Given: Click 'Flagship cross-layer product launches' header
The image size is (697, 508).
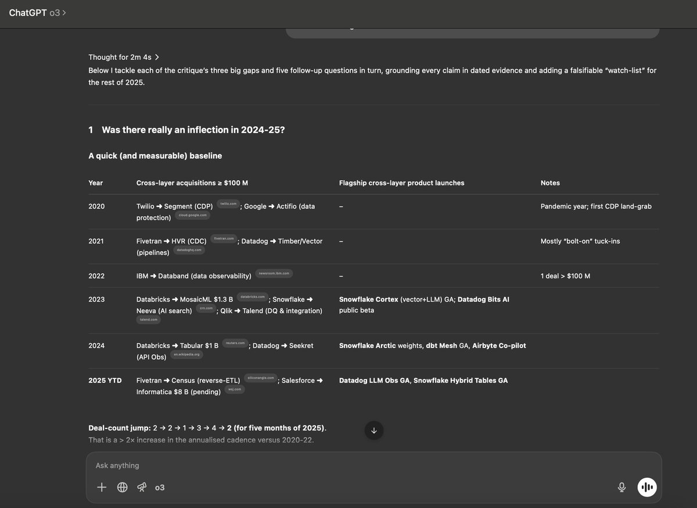Looking at the screenshot, I should (402, 183).
